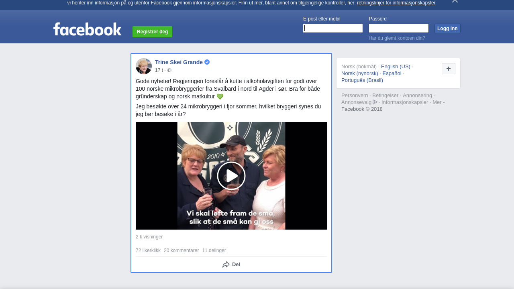Click the verified badge beside Trine Skei Grande
514x289 pixels.
click(x=207, y=62)
